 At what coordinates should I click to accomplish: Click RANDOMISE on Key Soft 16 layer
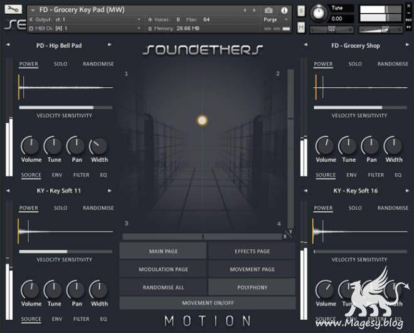coord(393,208)
